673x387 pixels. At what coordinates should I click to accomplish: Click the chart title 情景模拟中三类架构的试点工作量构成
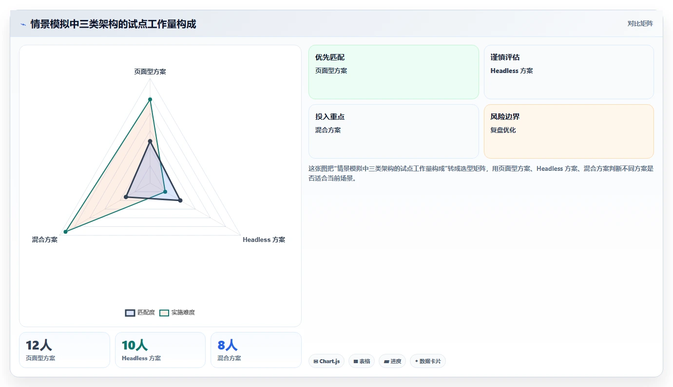click(114, 24)
